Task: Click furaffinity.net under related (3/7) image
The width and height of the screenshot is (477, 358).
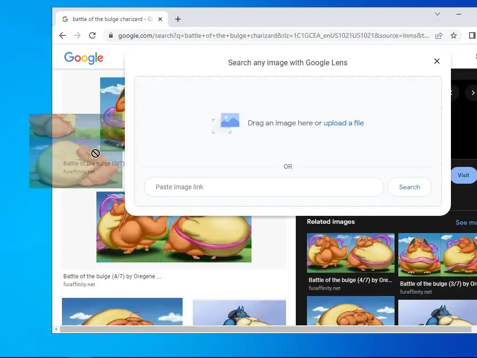Action: [416, 292]
